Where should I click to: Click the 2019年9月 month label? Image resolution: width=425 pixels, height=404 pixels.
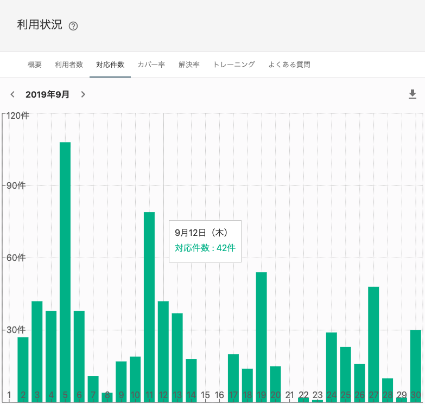(x=48, y=94)
